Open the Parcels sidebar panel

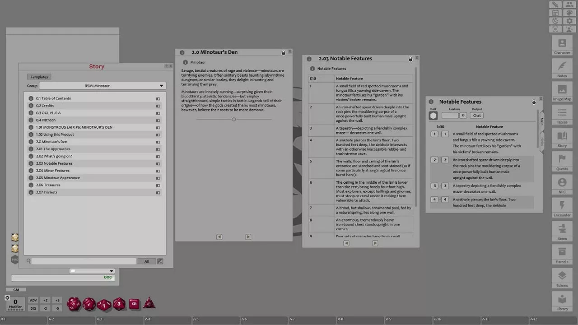click(x=562, y=254)
